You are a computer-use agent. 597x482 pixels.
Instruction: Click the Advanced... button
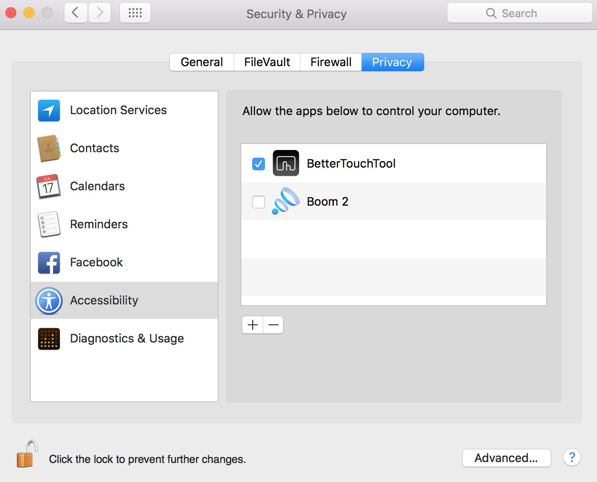pos(506,458)
